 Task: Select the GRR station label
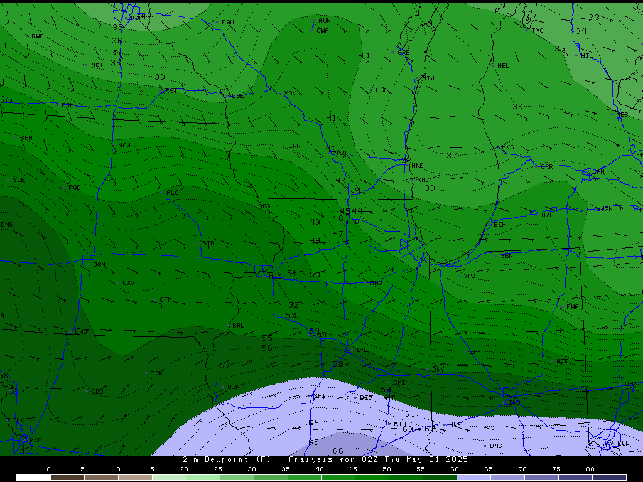coord(547,167)
